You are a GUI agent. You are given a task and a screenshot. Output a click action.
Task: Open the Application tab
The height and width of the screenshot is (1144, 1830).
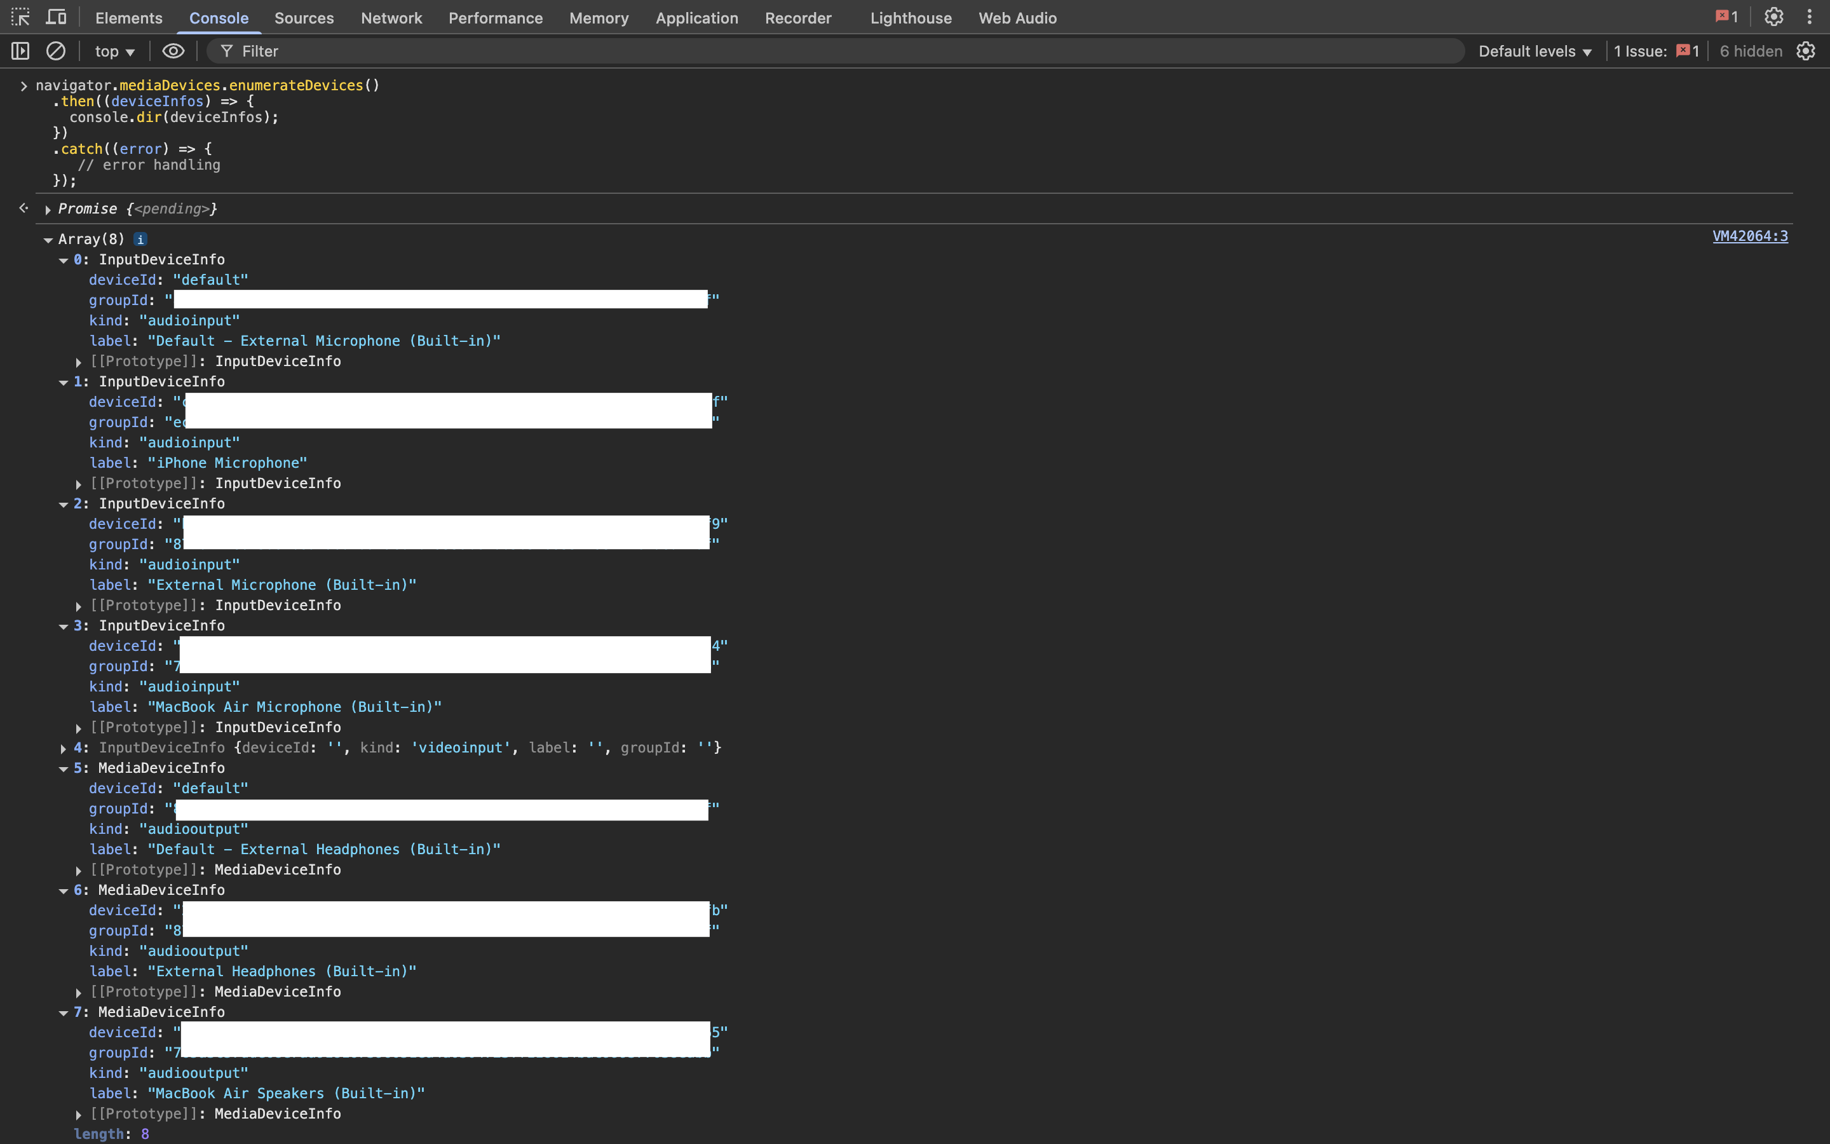[x=696, y=17]
